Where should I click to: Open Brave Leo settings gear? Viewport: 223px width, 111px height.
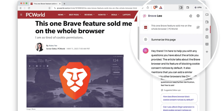pos(198,16)
